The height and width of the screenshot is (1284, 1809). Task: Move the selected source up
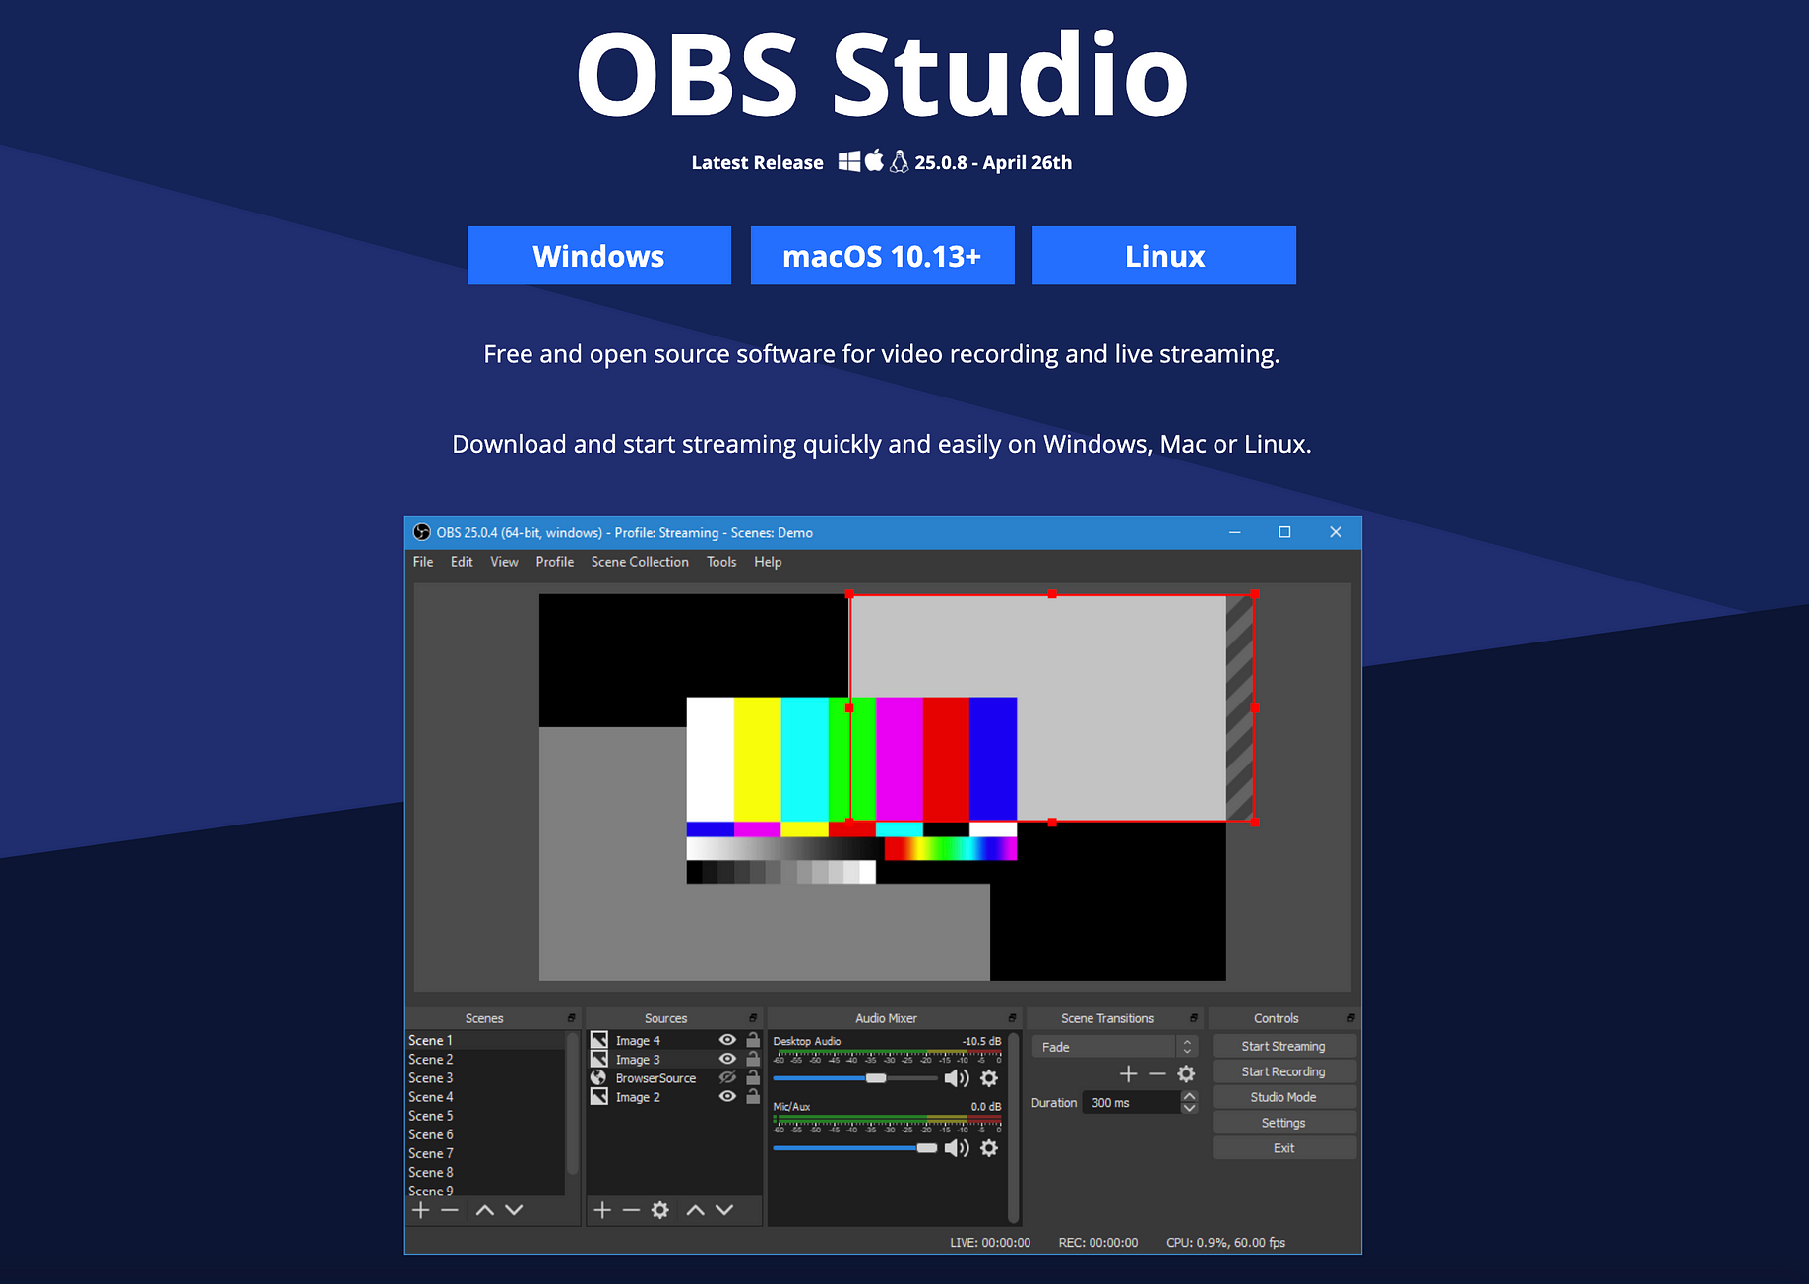[x=695, y=1210]
